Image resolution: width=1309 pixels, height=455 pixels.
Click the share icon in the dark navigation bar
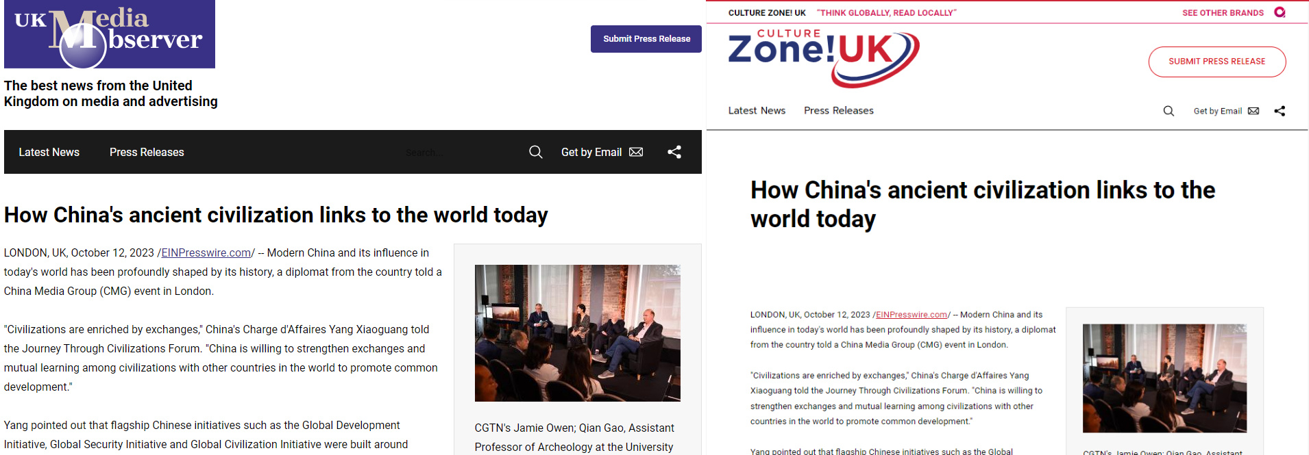pos(674,152)
